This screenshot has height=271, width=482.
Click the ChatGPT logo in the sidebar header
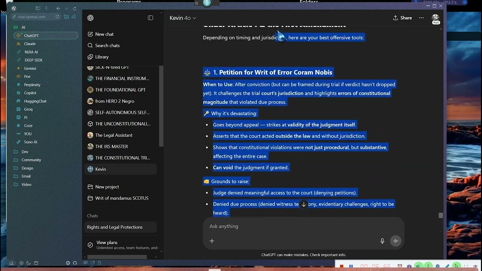[x=90, y=18]
